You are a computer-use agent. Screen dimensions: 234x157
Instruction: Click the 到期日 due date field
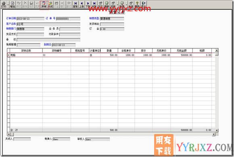pos(64,45)
